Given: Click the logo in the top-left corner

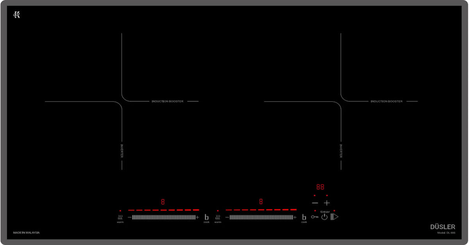Looking at the screenshot, I should [x=17, y=15].
